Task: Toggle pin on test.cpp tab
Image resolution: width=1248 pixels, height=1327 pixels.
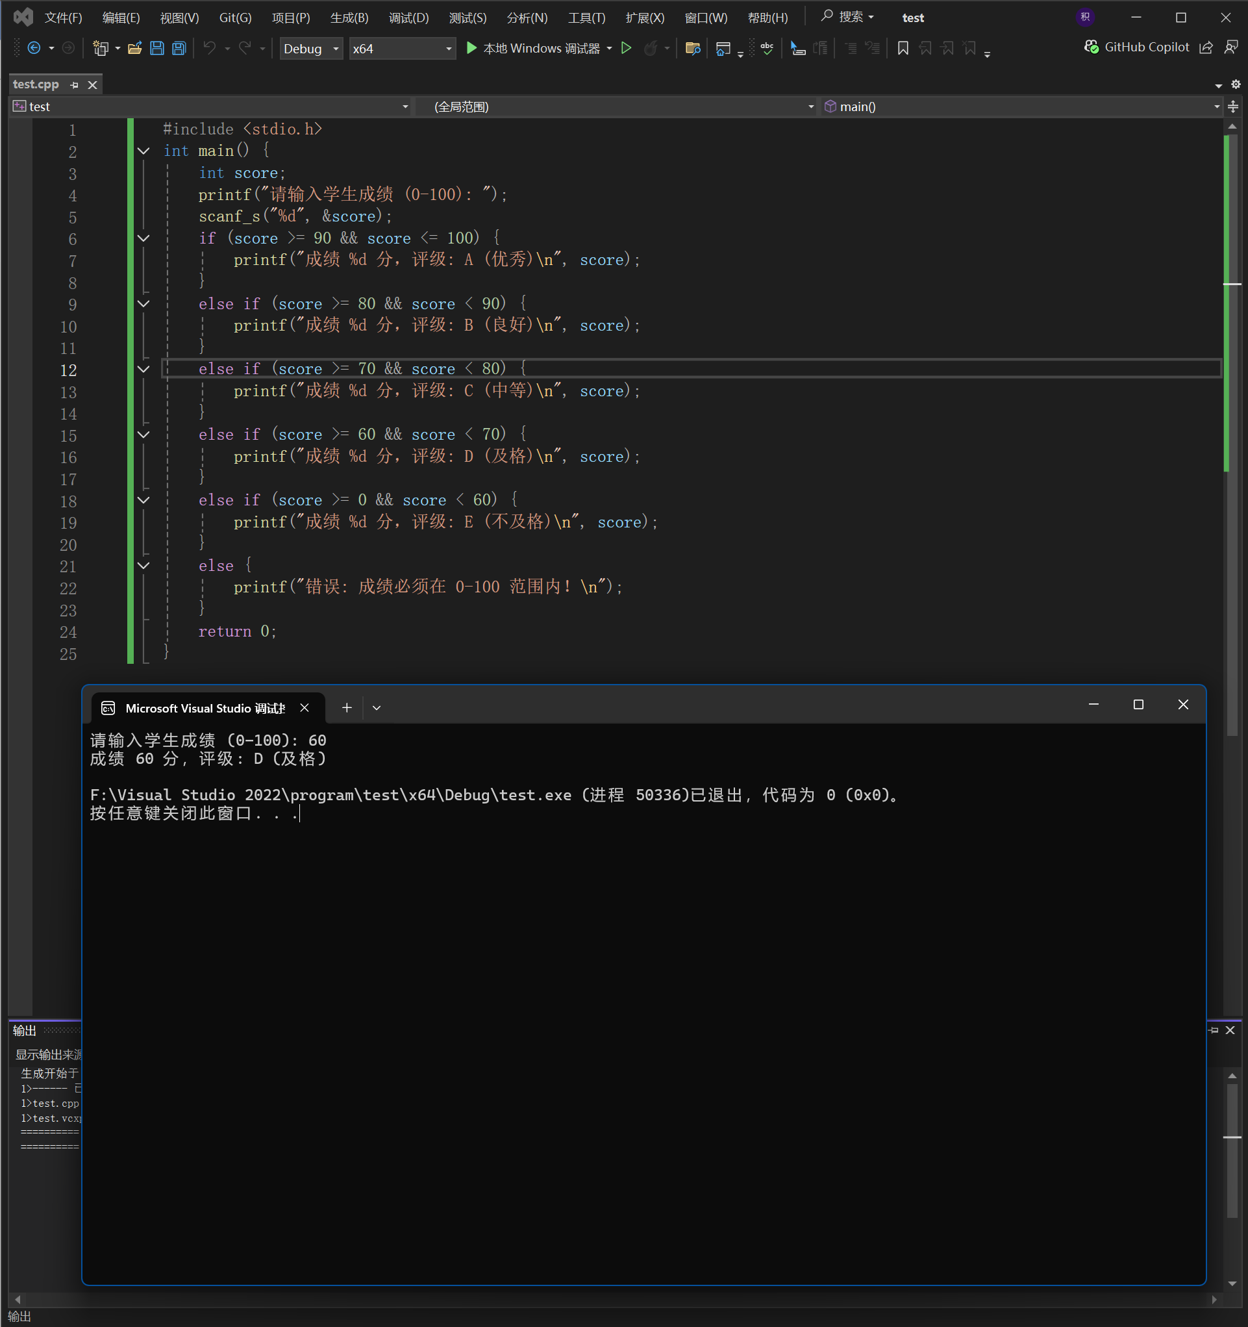Action: 74,85
